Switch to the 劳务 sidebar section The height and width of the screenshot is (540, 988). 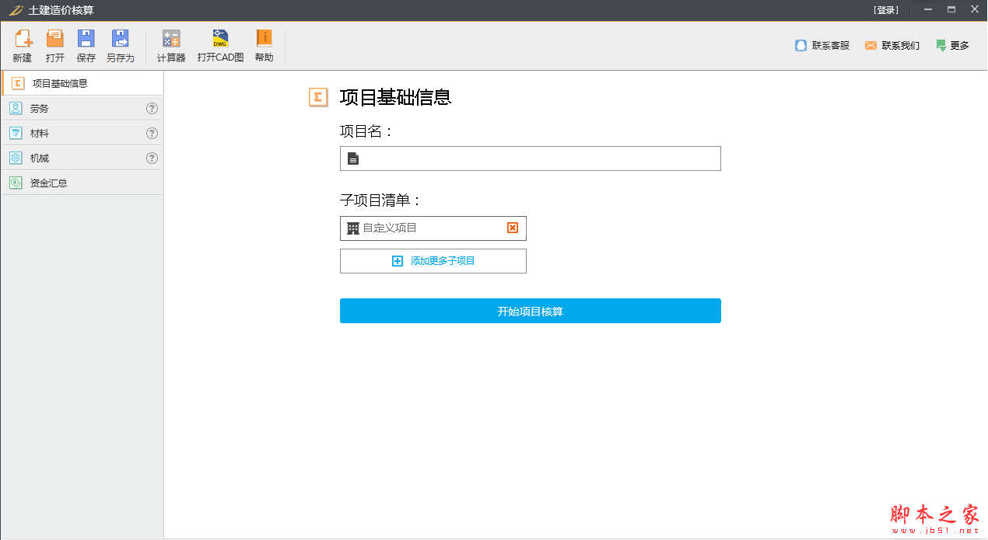(40, 109)
